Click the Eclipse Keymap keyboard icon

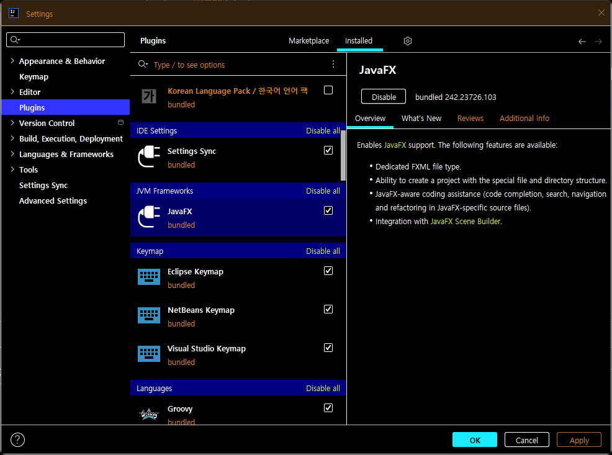tap(149, 277)
